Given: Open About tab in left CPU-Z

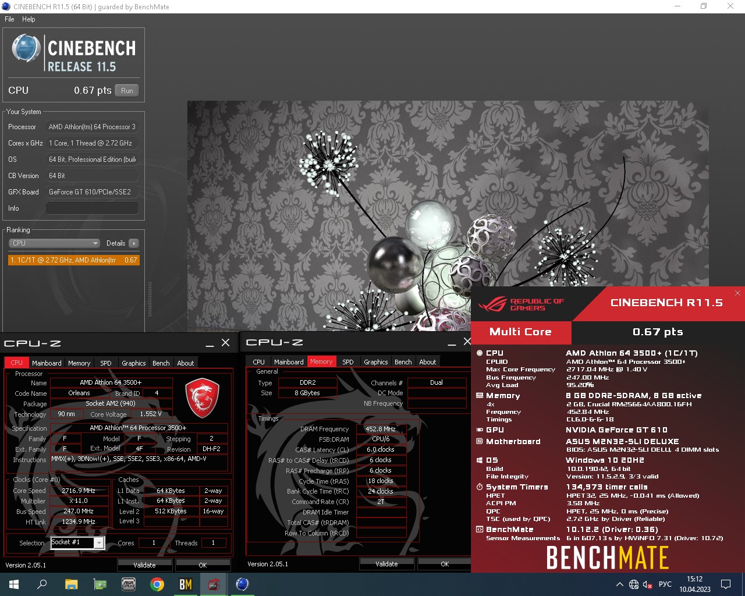Looking at the screenshot, I should pos(186,363).
